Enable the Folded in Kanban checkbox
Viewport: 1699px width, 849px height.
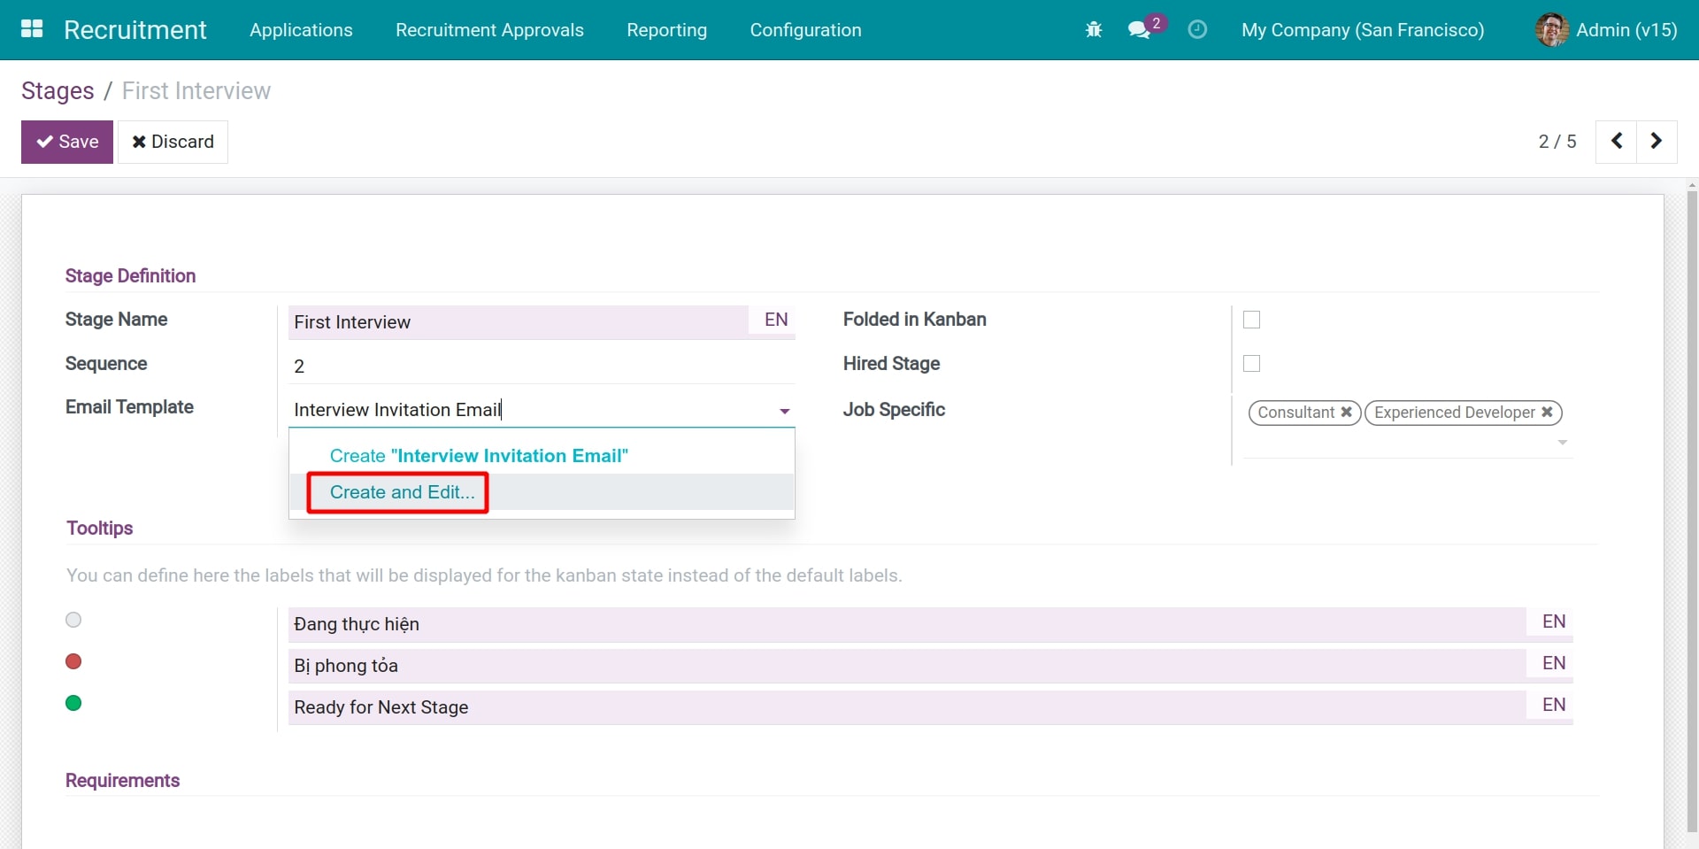pyautogui.click(x=1252, y=320)
